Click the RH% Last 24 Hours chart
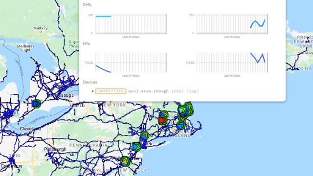 click(131, 24)
